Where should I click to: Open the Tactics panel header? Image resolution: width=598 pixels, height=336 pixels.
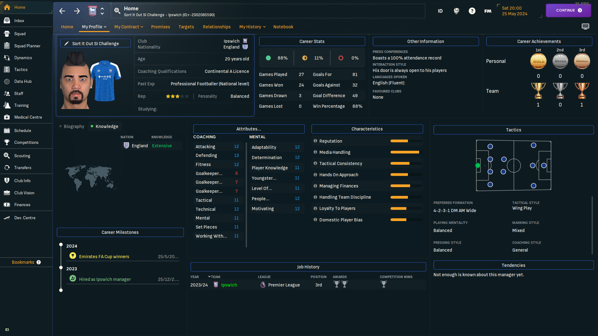click(514, 130)
